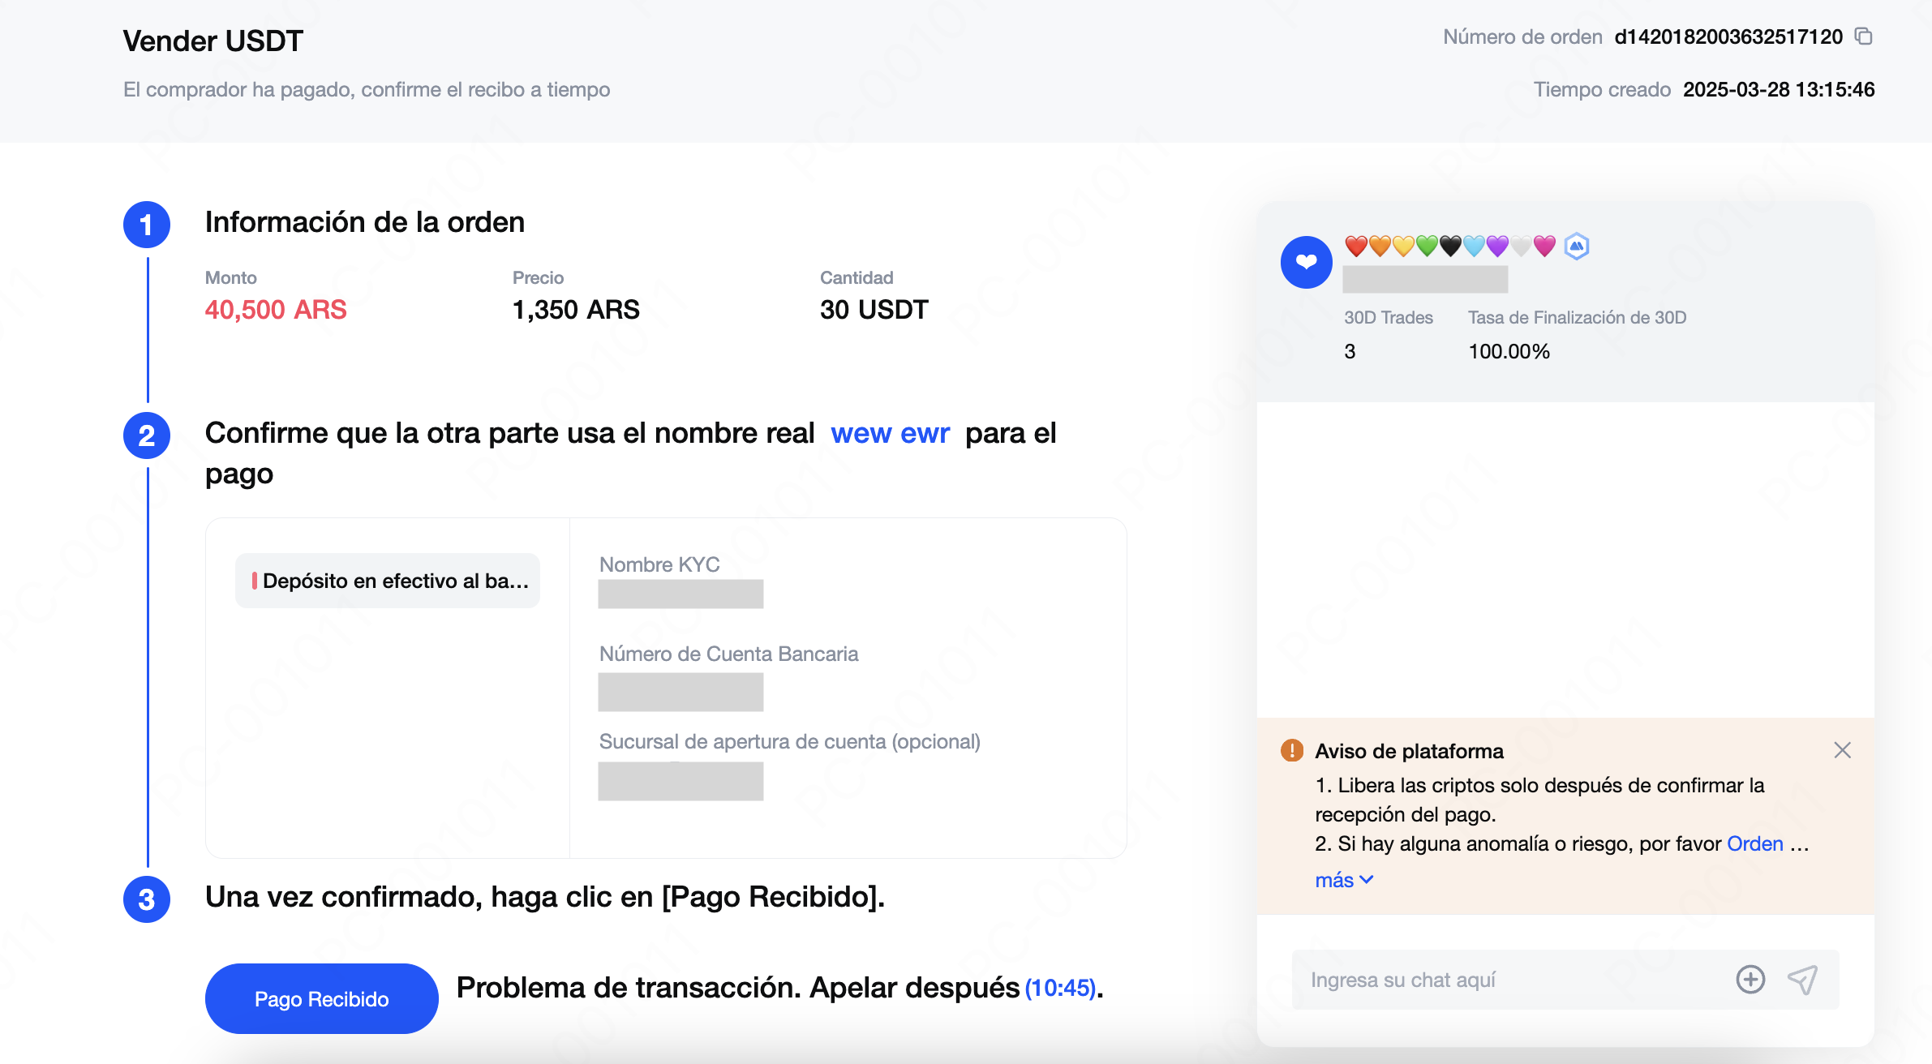Click step 3 circle indicator
1932x1064 pixels.
[147, 899]
